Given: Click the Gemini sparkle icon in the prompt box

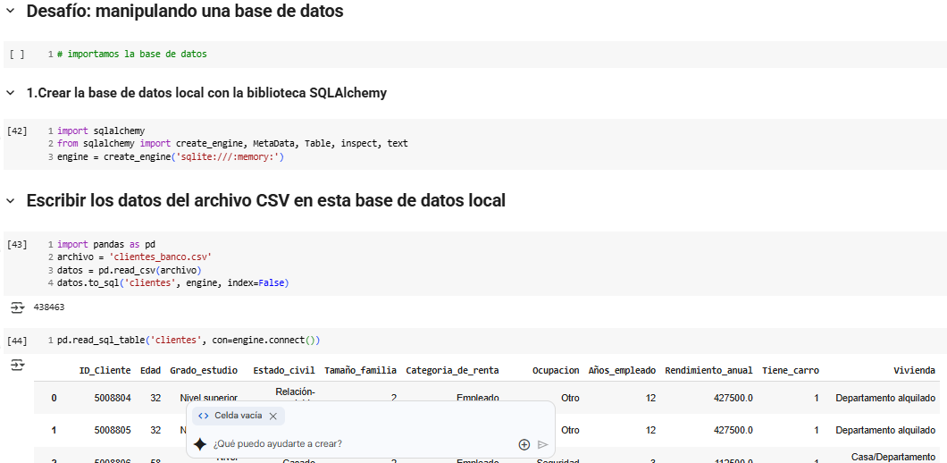Looking at the screenshot, I should point(200,444).
